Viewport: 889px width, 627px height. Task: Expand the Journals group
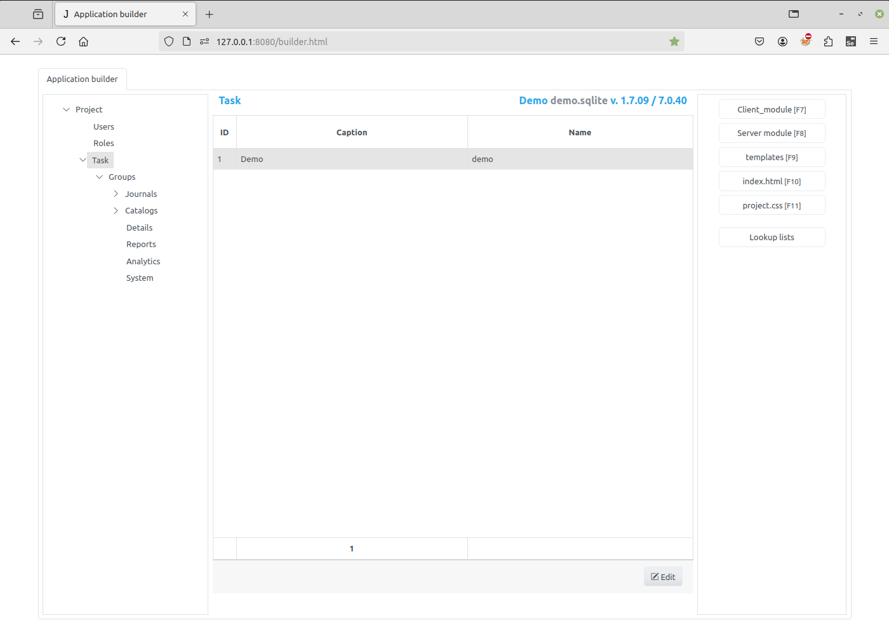pos(114,193)
